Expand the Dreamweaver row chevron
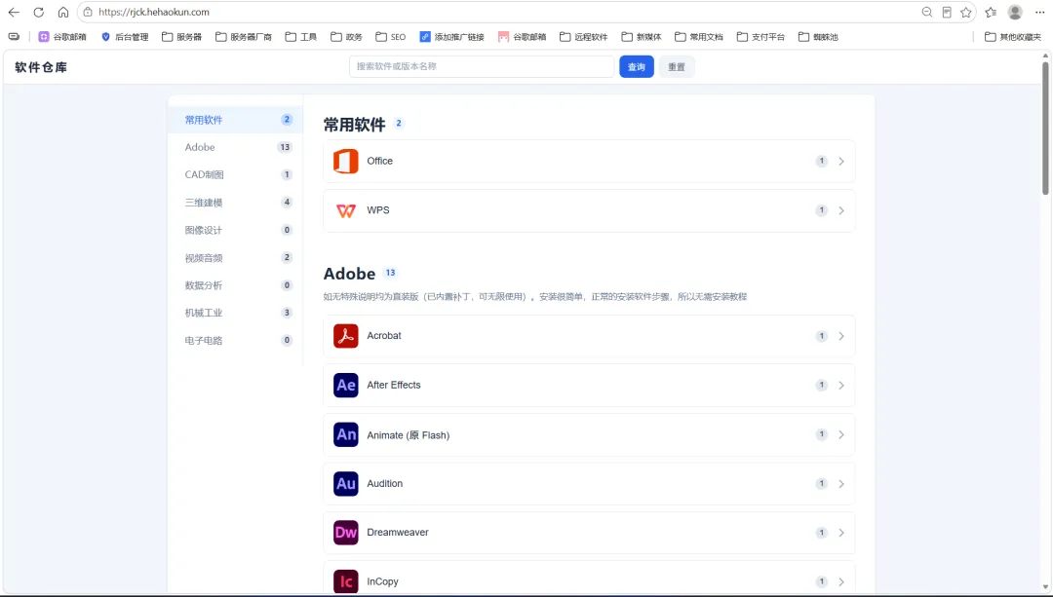Viewport: 1053px width, 597px height. click(840, 533)
